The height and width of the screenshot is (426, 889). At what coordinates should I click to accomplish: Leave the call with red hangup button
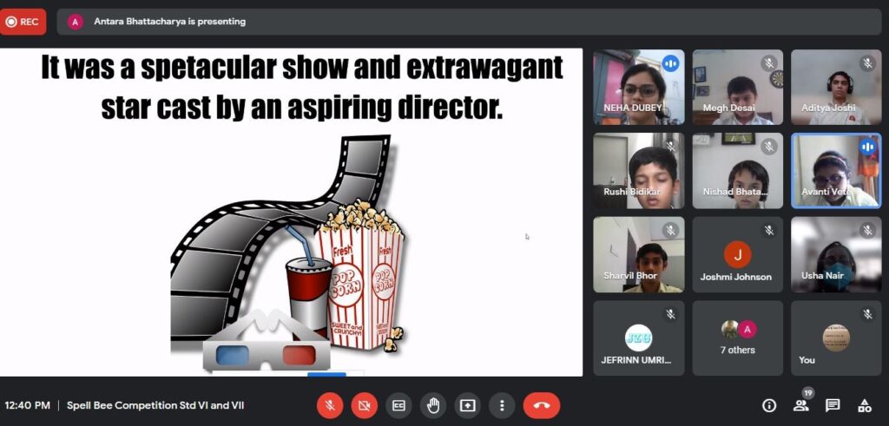pyautogui.click(x=542, y=405)
